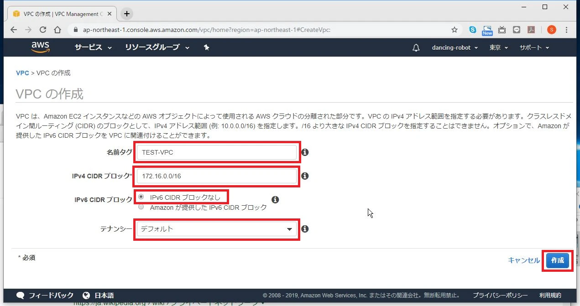Open a new browser tab
Screen dimensions: 580x306
coord(127,14)
